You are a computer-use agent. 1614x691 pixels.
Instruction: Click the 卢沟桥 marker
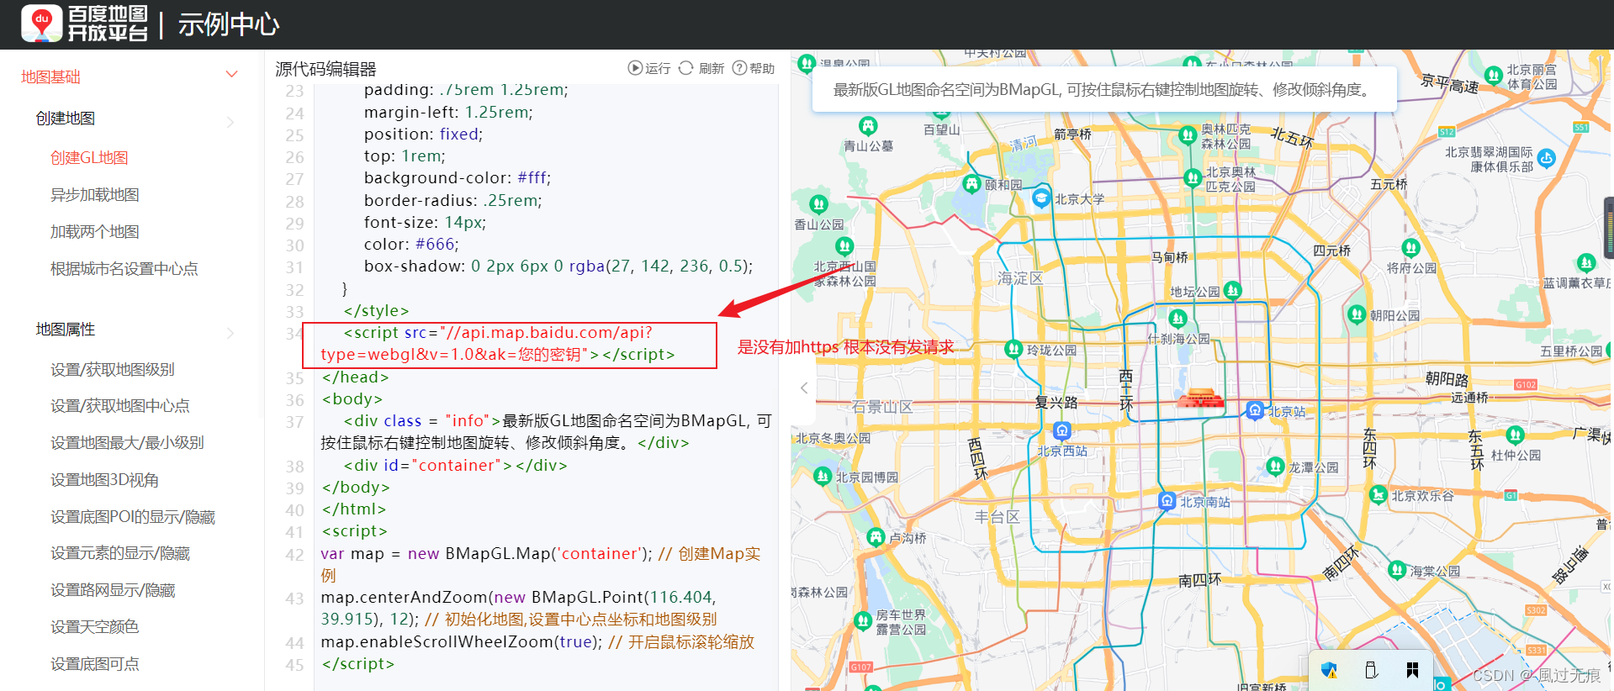point(876,536)
